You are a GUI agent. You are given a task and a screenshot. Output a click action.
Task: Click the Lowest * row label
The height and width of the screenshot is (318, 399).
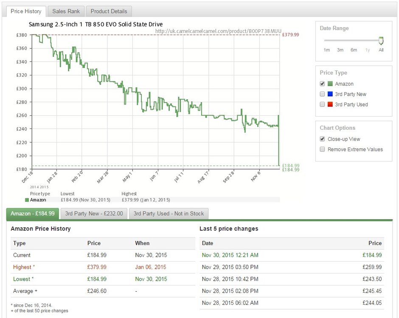click(23, 279)
